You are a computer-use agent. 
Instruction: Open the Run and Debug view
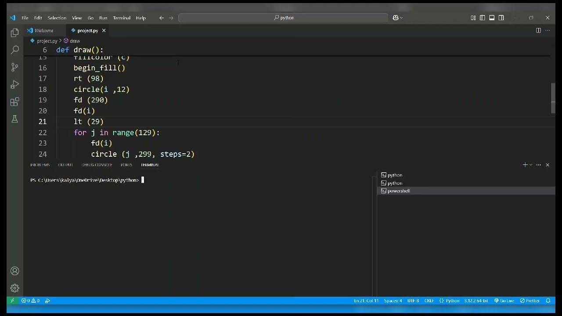coord(14,84)
